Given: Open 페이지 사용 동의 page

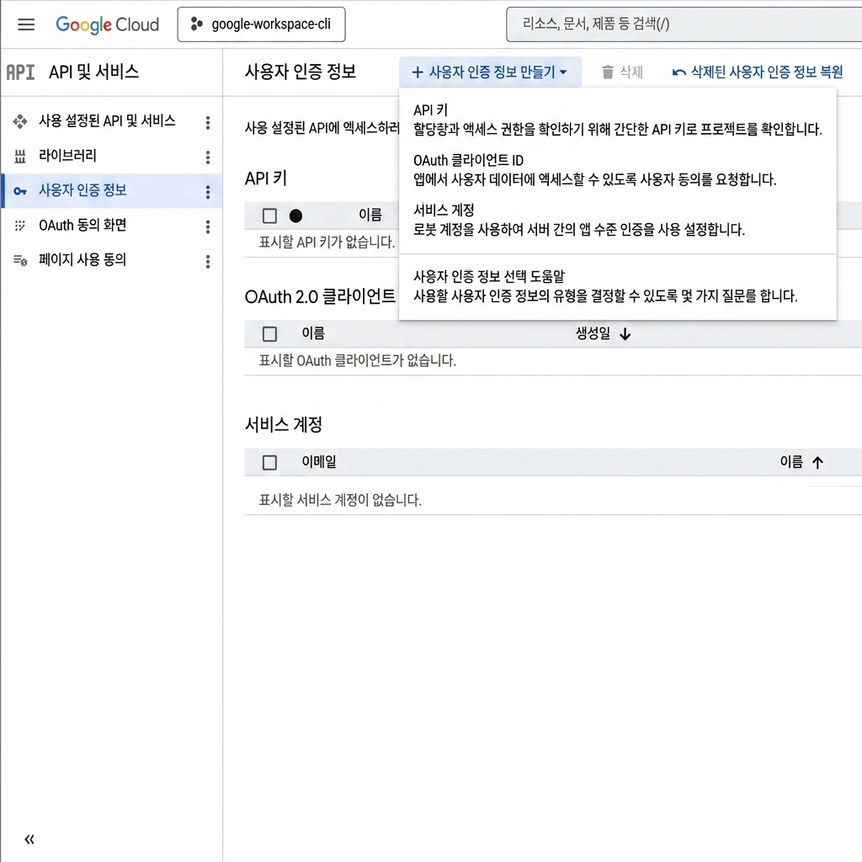Looking at the screenshot, I should click(x=82, y=259).
